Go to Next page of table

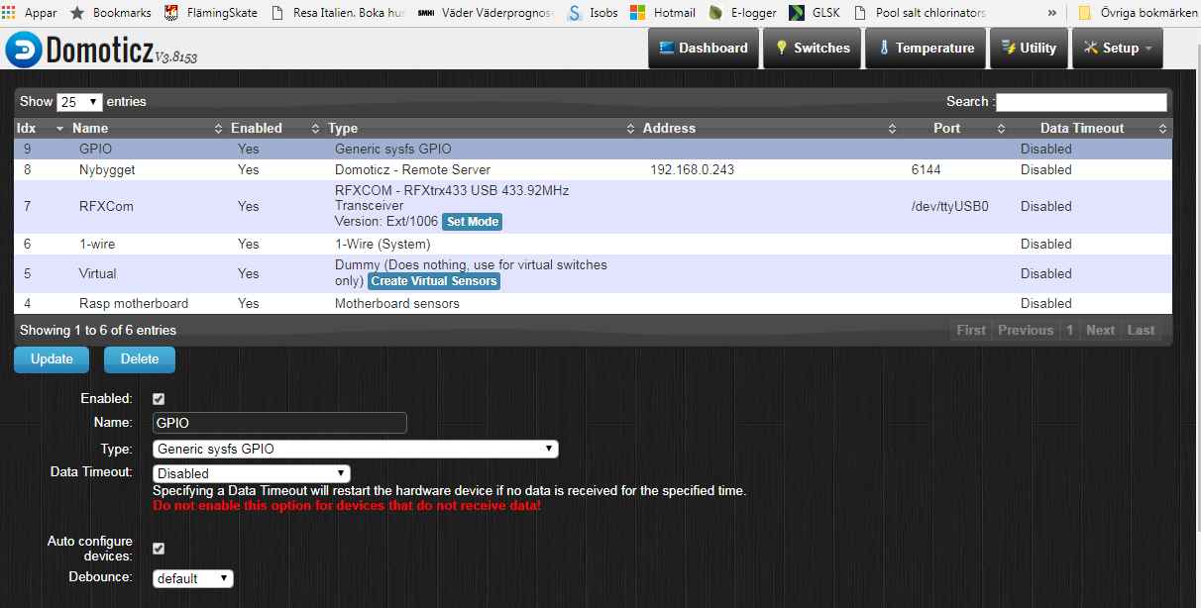[1100, 331]
